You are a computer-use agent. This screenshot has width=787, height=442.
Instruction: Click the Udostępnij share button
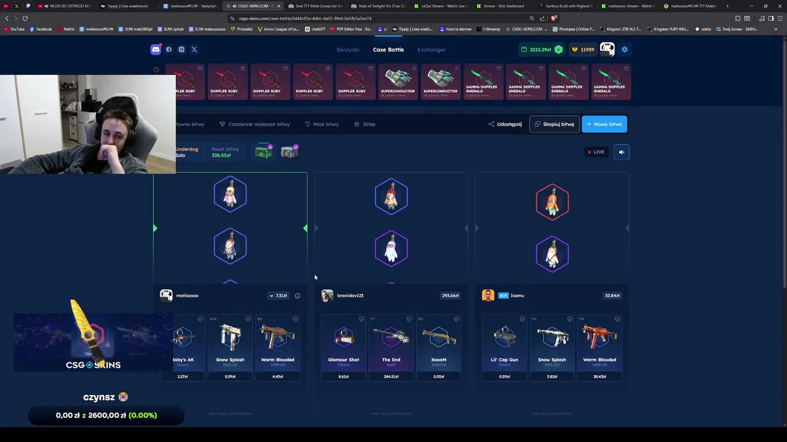(x=505, y=124)
